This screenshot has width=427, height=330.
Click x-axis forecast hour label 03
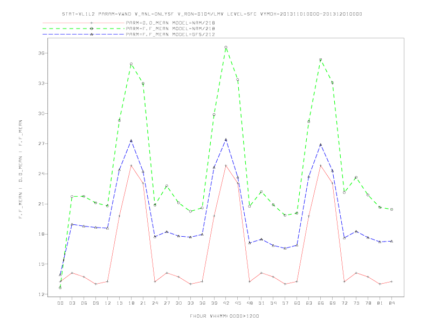[x=72, y=303]
